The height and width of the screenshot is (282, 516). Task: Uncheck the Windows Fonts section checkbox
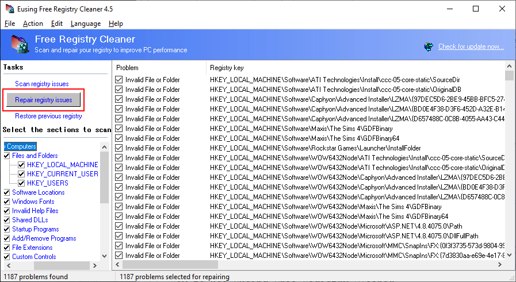point(7,202)
